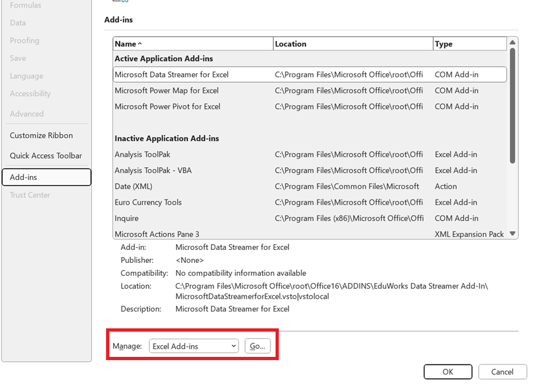Open the Manage dropdown's chevron arrow

[x=234, y=346]
